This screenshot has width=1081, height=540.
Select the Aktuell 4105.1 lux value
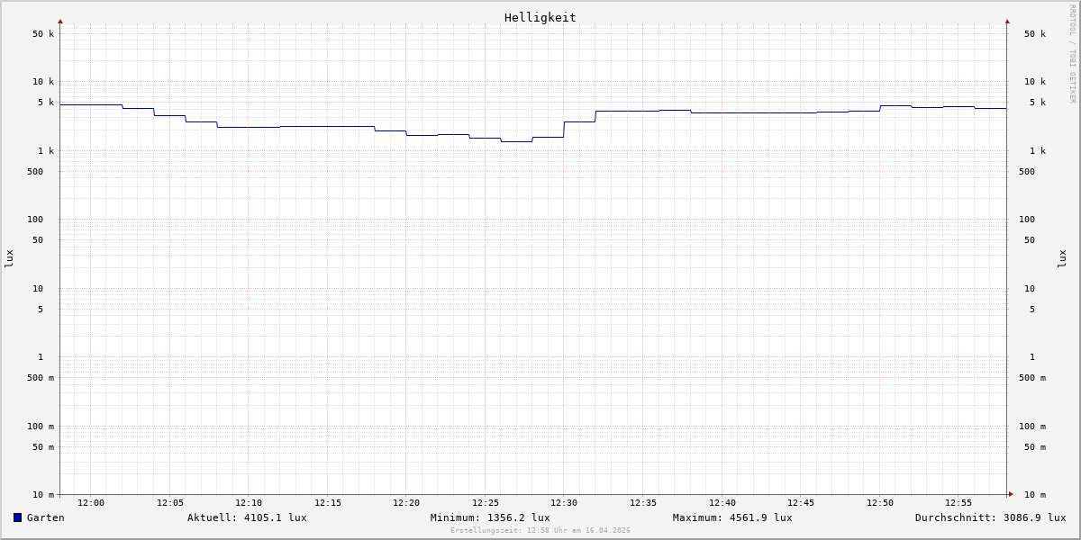click(x=247, y=517)
